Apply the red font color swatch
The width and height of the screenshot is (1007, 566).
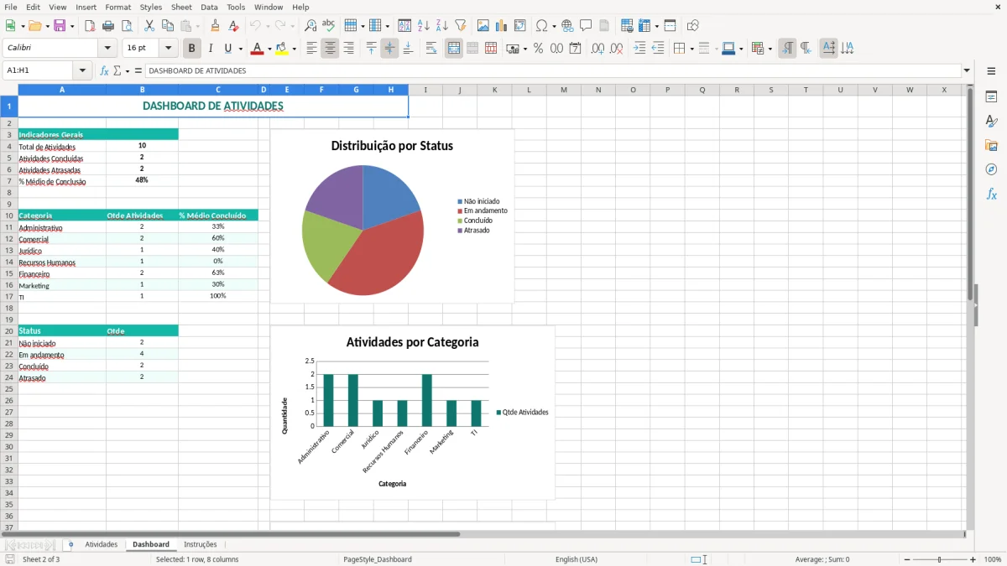[257, 49]
